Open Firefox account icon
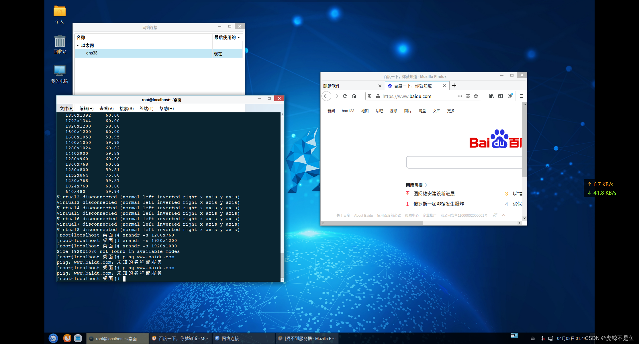This screenshot has height=344, width=639. [510, 96]
